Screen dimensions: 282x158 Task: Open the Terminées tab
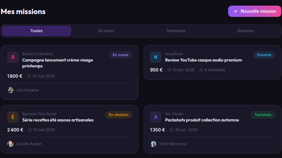tap(176, 31)
